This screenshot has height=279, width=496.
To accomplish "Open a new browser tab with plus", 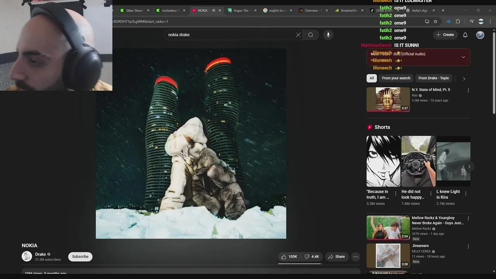I will pos(443,10).
